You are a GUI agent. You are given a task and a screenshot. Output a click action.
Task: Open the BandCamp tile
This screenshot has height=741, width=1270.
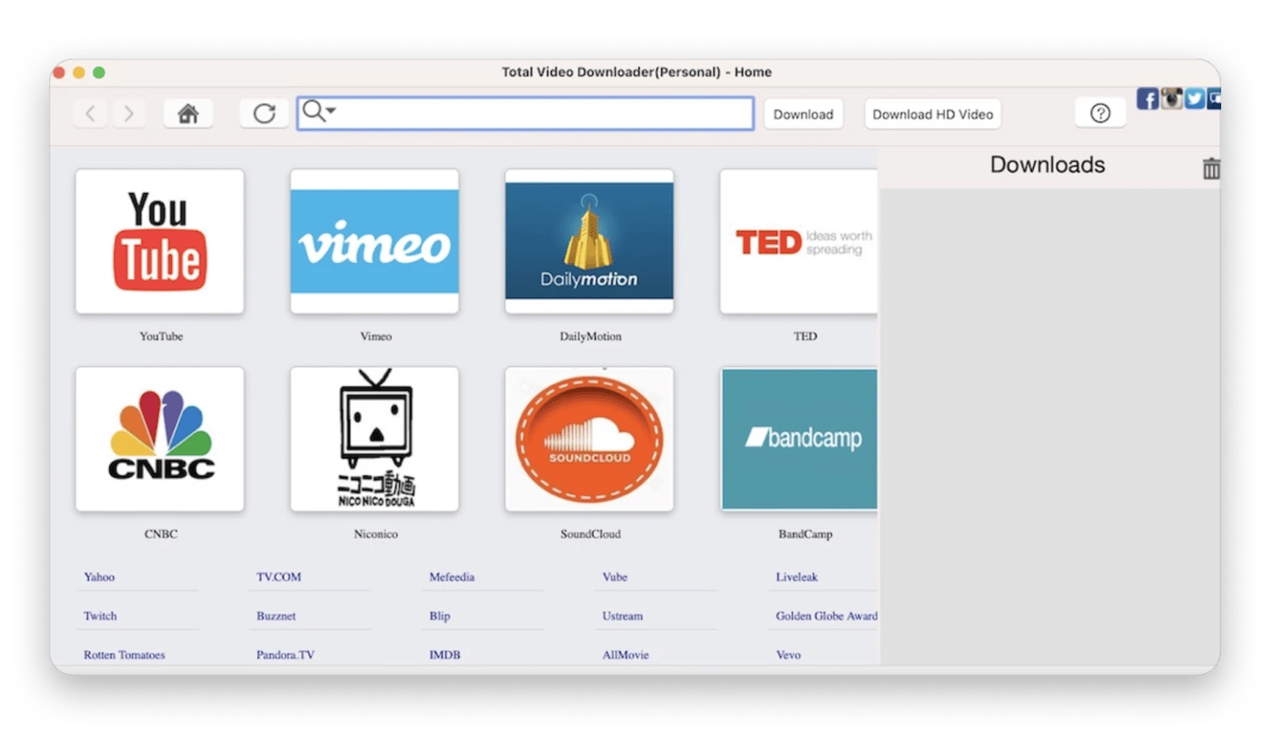[x=799, y=439]
